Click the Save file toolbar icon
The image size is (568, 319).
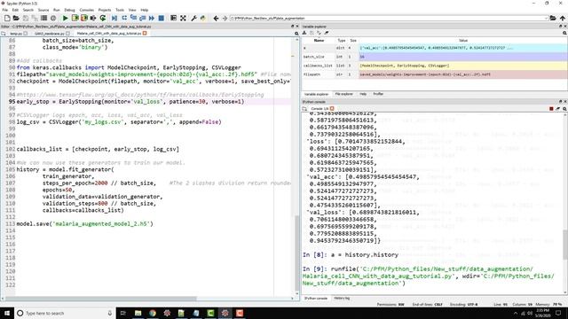click(26, 18)
